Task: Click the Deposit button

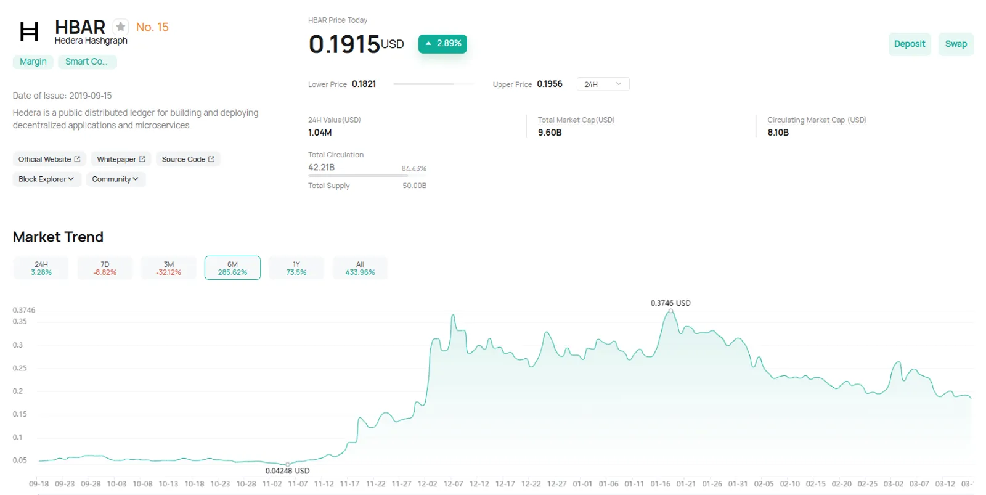Action: click(x=910, y=44)
